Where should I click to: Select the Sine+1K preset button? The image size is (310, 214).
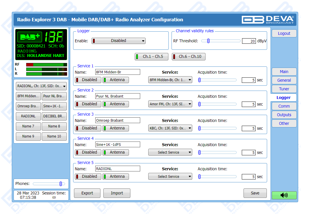point(54,106)
